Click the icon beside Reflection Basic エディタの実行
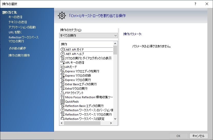Viewport: 213px width, 140px height. click(x=62, y=106)
